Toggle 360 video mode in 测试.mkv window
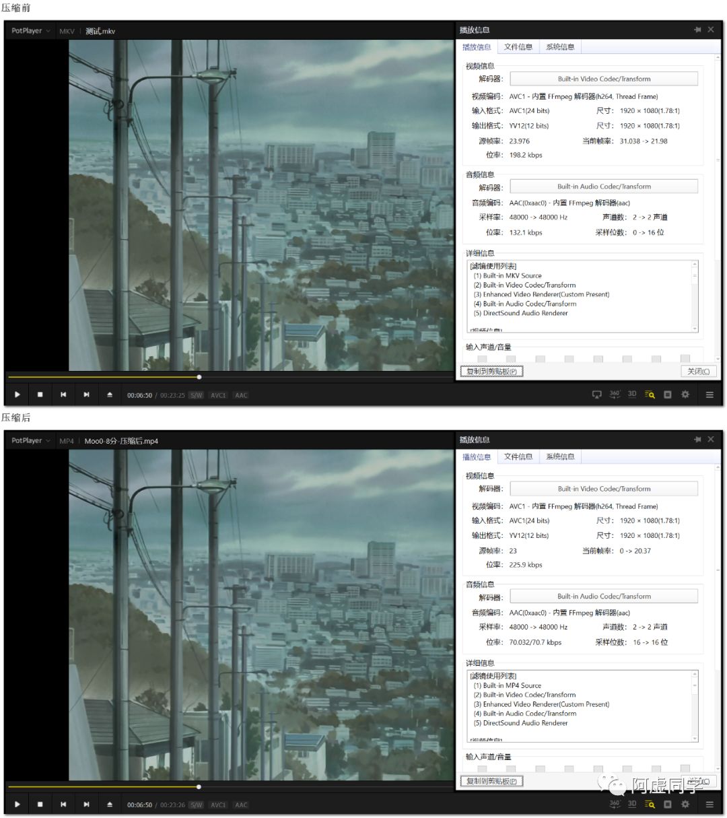Image resolution: width=727 pixels, height=818 pixels. coord(615,394)
